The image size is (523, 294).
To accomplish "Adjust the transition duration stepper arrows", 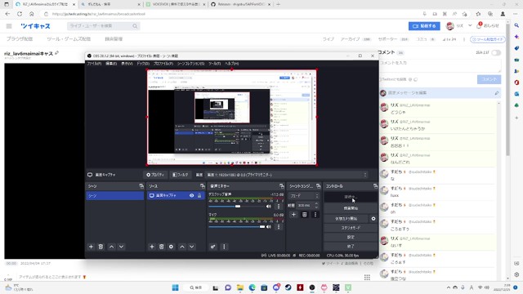I will coord(316,205).
